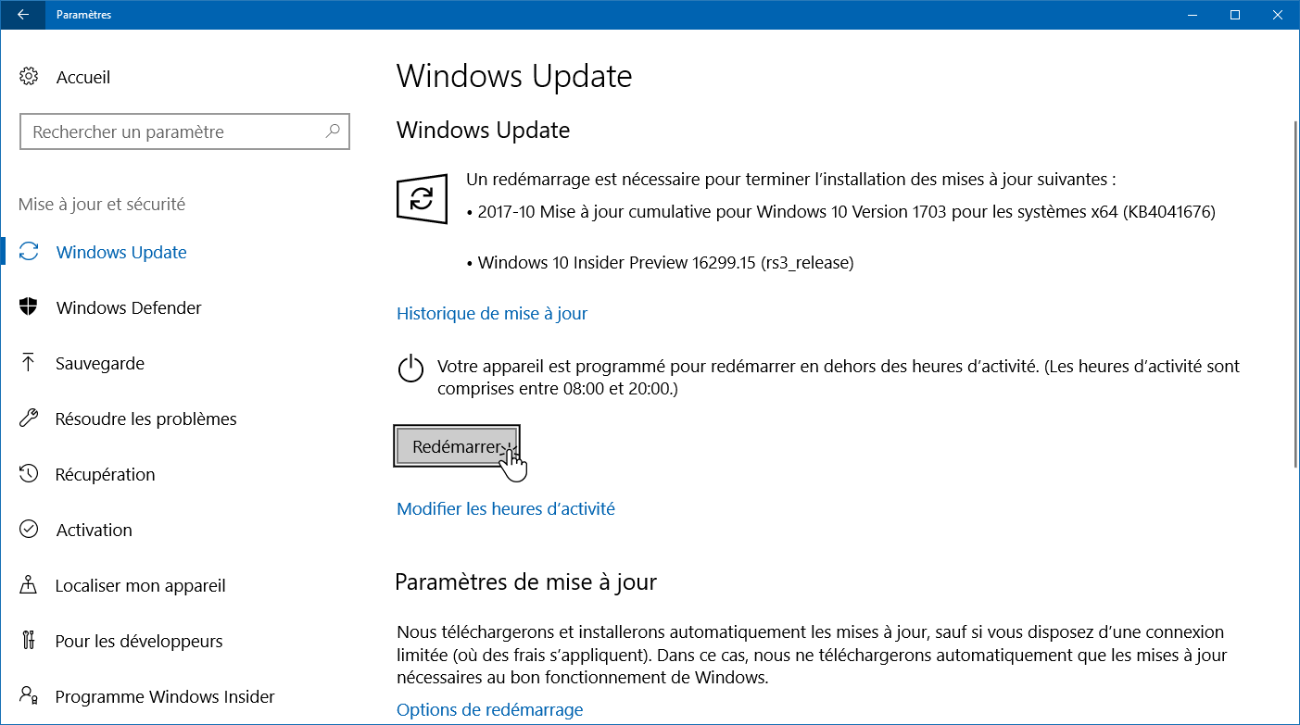Image resolution: width=1300 pixels, height=725 pixels.
Task: Open Historique de mise à jour link
Action: 492,313
